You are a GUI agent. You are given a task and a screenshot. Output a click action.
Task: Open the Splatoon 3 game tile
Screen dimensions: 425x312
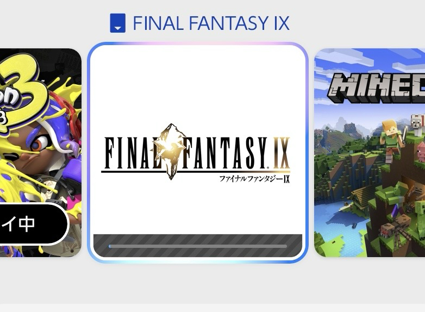pos(41,153)
